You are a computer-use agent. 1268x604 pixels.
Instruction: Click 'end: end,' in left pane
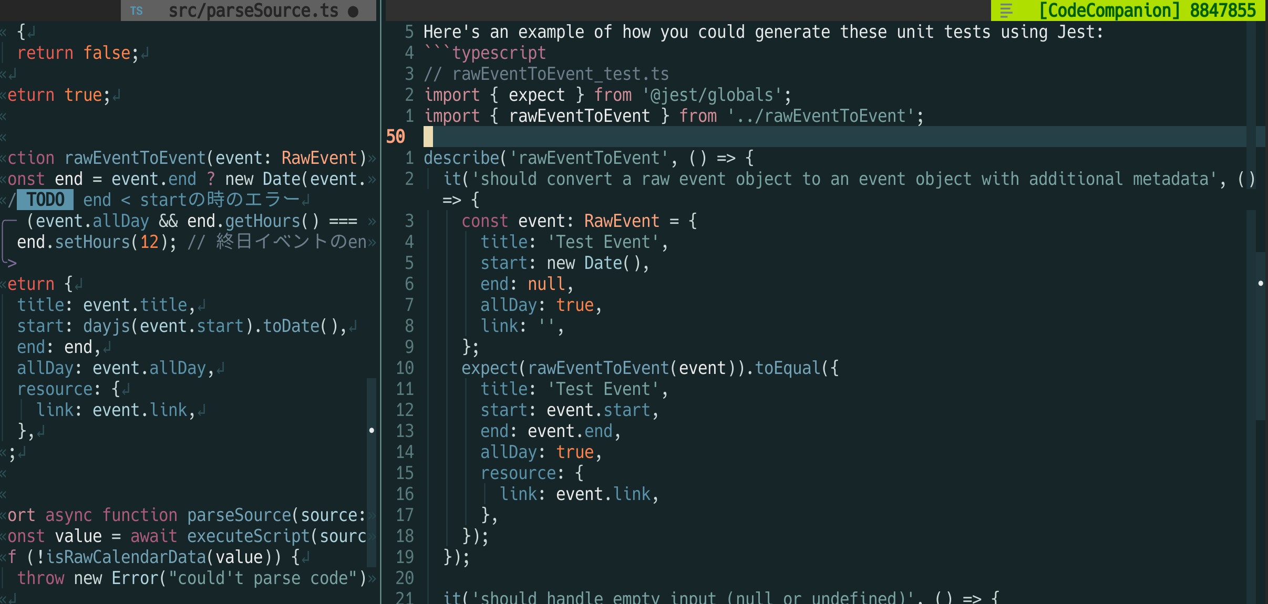click(x=59, y=347)
